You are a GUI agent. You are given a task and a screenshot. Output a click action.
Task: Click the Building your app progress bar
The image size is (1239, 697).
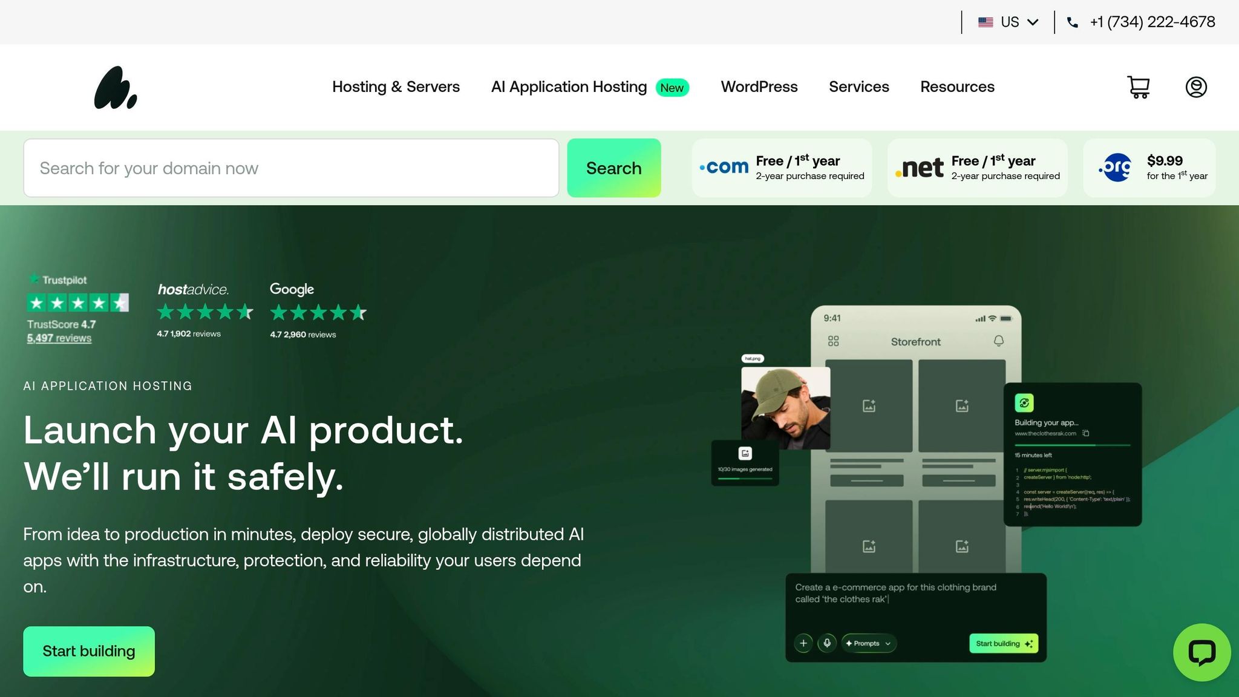click(x=1073, y=445)
